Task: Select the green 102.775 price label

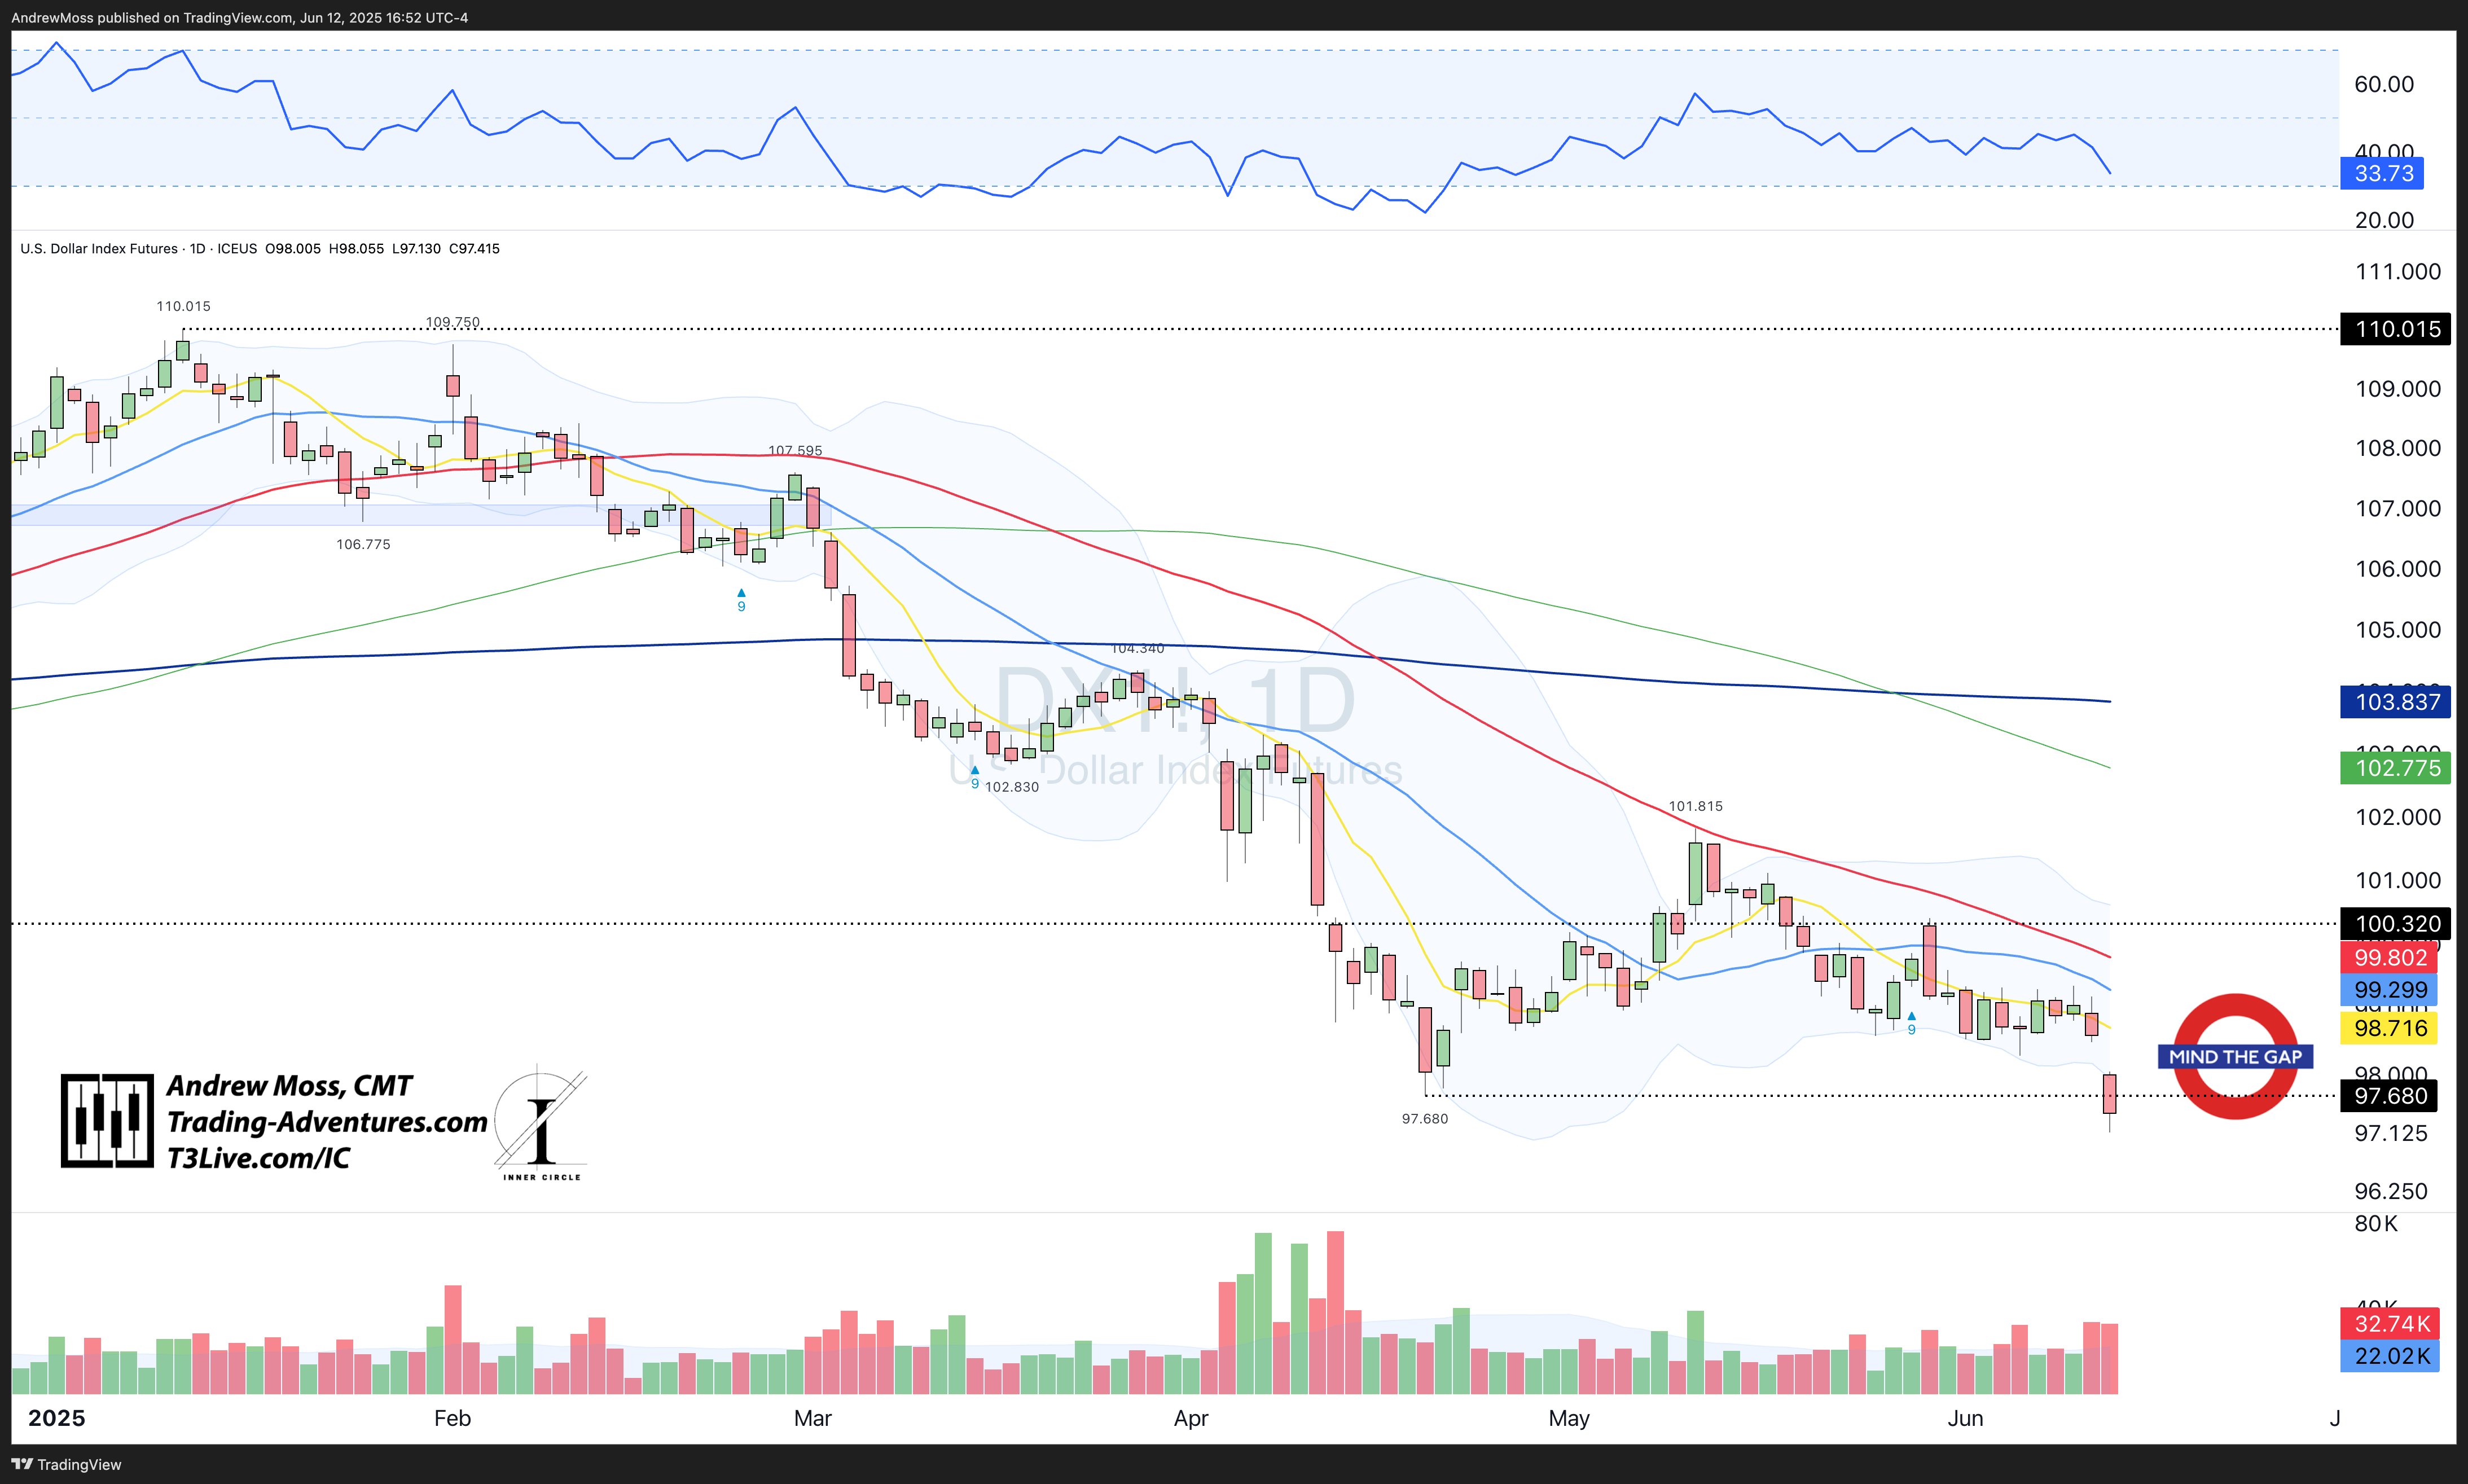Action: click(2396, 768)
